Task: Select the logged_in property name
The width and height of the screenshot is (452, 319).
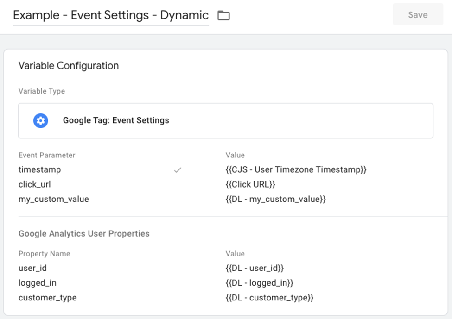Action: (x=37, y=283)
